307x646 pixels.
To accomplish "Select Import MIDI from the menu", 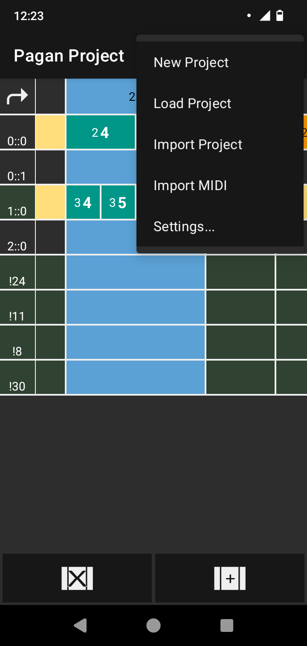I will coord(190,185).
